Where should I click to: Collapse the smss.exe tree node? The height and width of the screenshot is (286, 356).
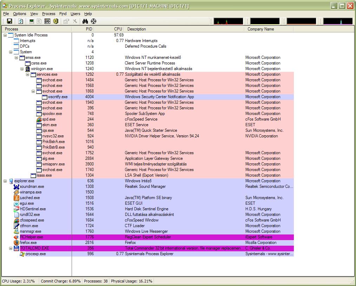pos(17,57)
